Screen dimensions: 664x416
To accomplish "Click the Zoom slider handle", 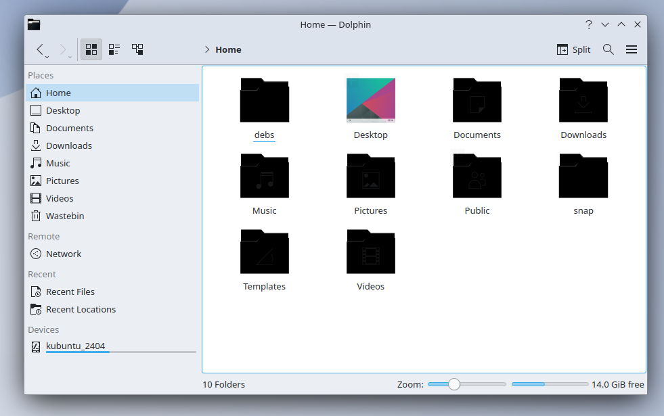I will (x=454, y=384).
